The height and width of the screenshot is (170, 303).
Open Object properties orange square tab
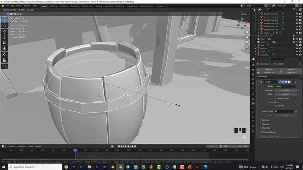point(253,99)
